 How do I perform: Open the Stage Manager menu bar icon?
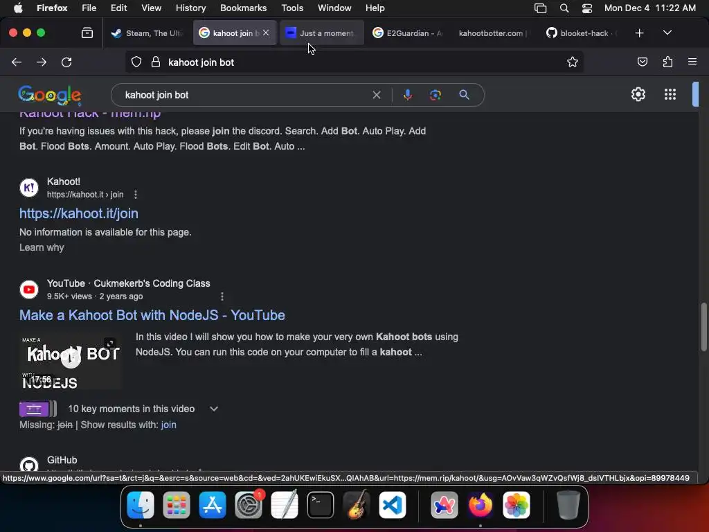(x=540, y=8)
